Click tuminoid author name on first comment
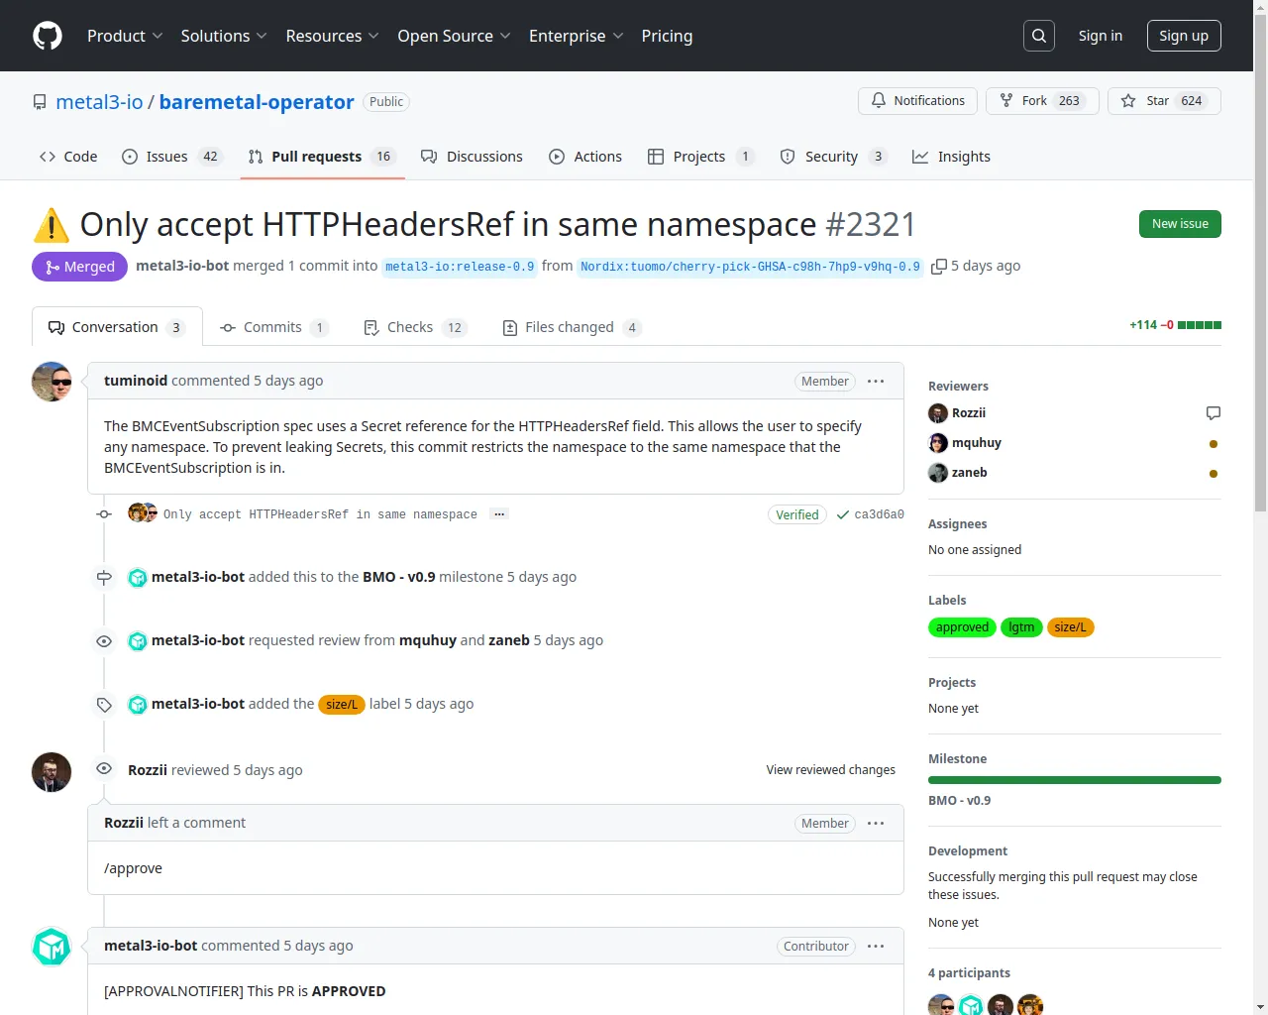The width and height of the screenshot is (1268, 1015). click(136, 381)
